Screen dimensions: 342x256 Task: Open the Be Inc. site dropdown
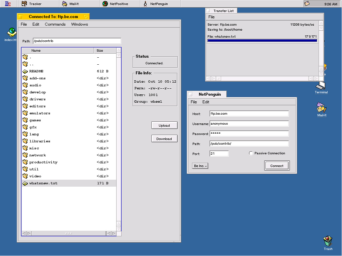(200, 166)
